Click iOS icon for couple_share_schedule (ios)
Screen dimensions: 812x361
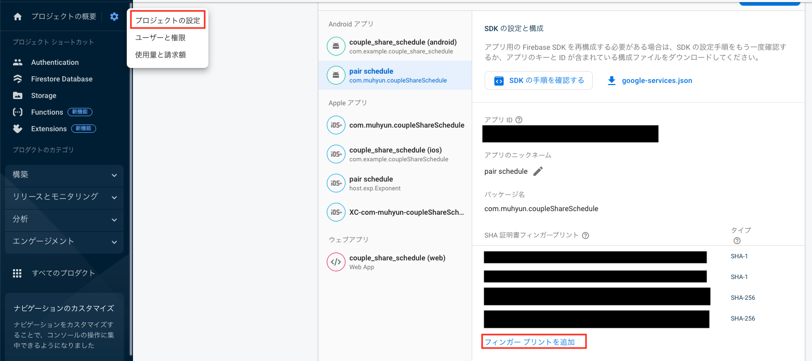point(336,154)
